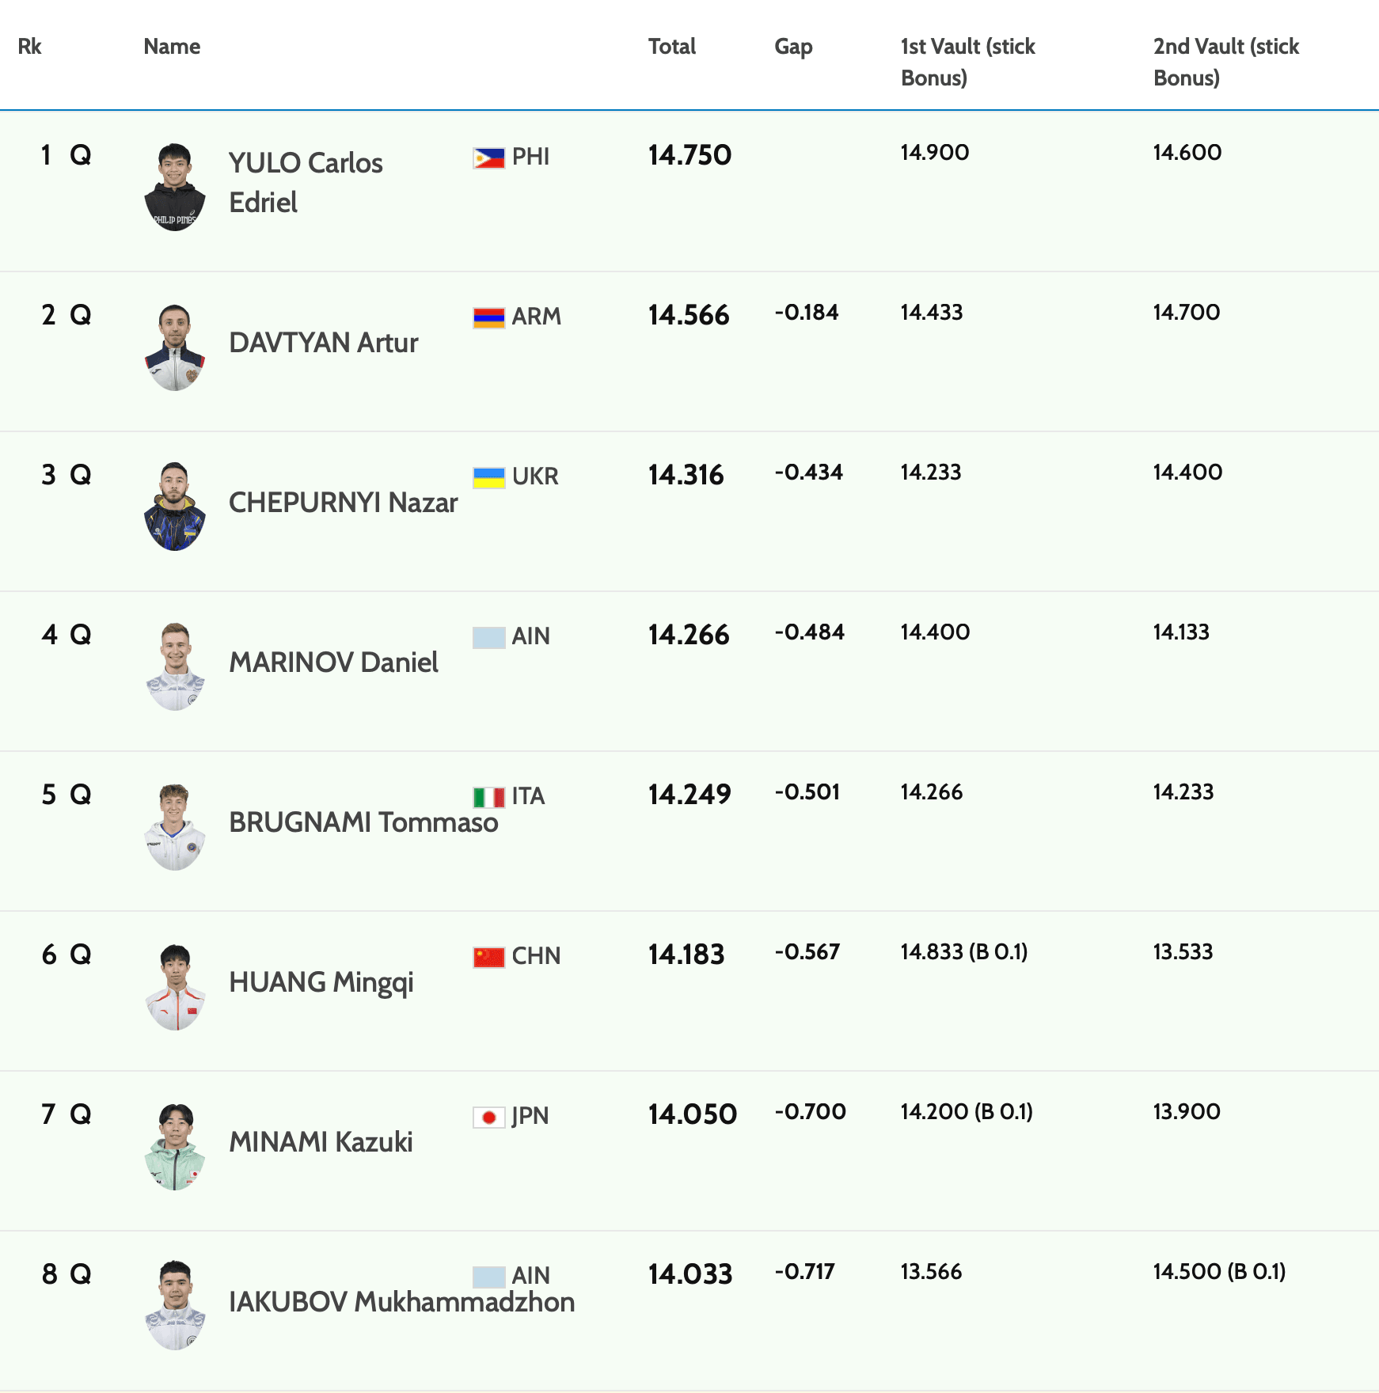The width and height of the screenshot is (1379, 1393).
Task: Click the Total column header
Action: point(671,47)
